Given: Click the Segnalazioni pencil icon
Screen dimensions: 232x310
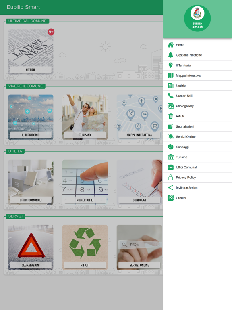Looking at the screenshot, I should click(170, 126).
